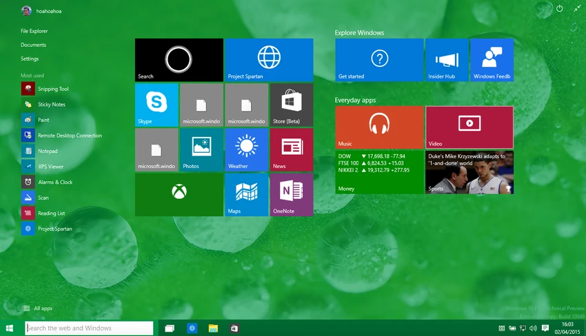
Task: Open the Windows Feedback tile
Action: [x=492, y=60]
